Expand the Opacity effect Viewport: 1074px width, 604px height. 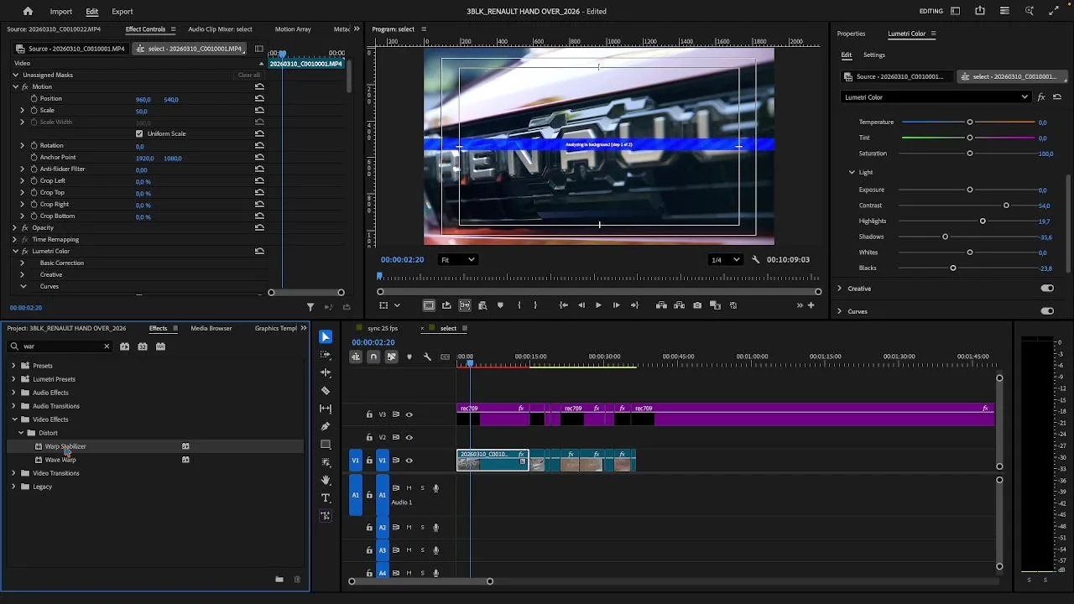14,227
